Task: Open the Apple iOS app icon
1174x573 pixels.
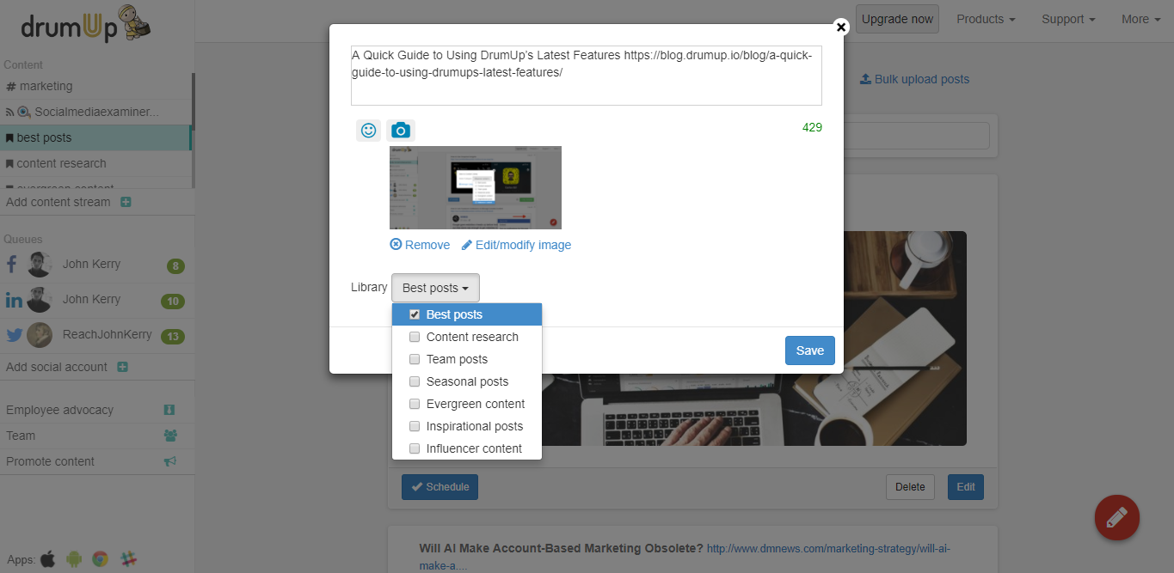Action: coord(48,559)
